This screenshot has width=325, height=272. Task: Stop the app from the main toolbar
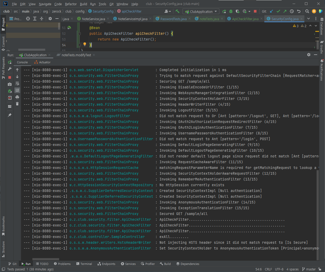[x=255, y=11]
